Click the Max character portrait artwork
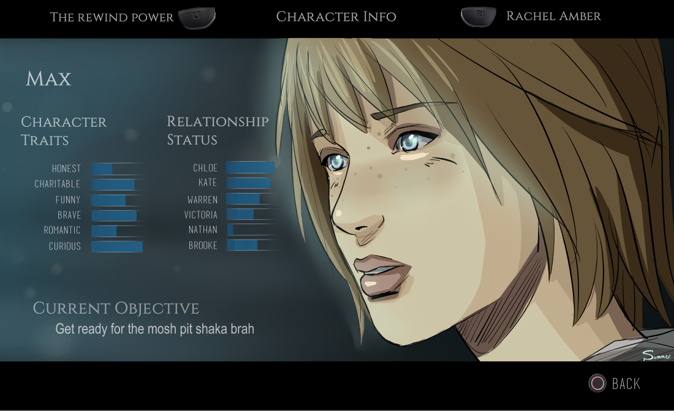This screenshot has height=411, width=674. (475, 200)
